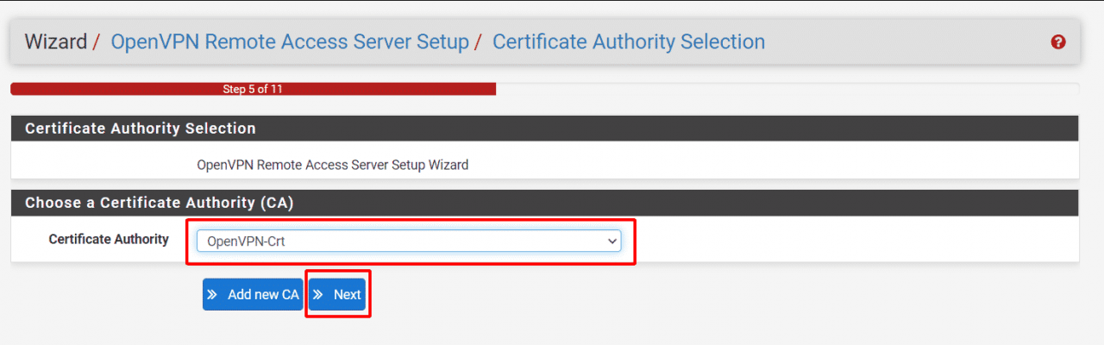Image resolution: width=1104 pixels, height=345 pixels.
Task: Click the Wizard breadcrumb item
Action: (55, 41)
